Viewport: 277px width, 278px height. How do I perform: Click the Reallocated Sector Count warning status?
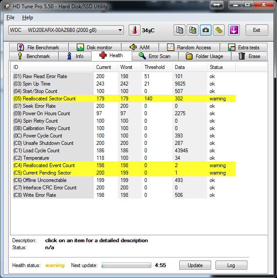[x=218, y=99]
